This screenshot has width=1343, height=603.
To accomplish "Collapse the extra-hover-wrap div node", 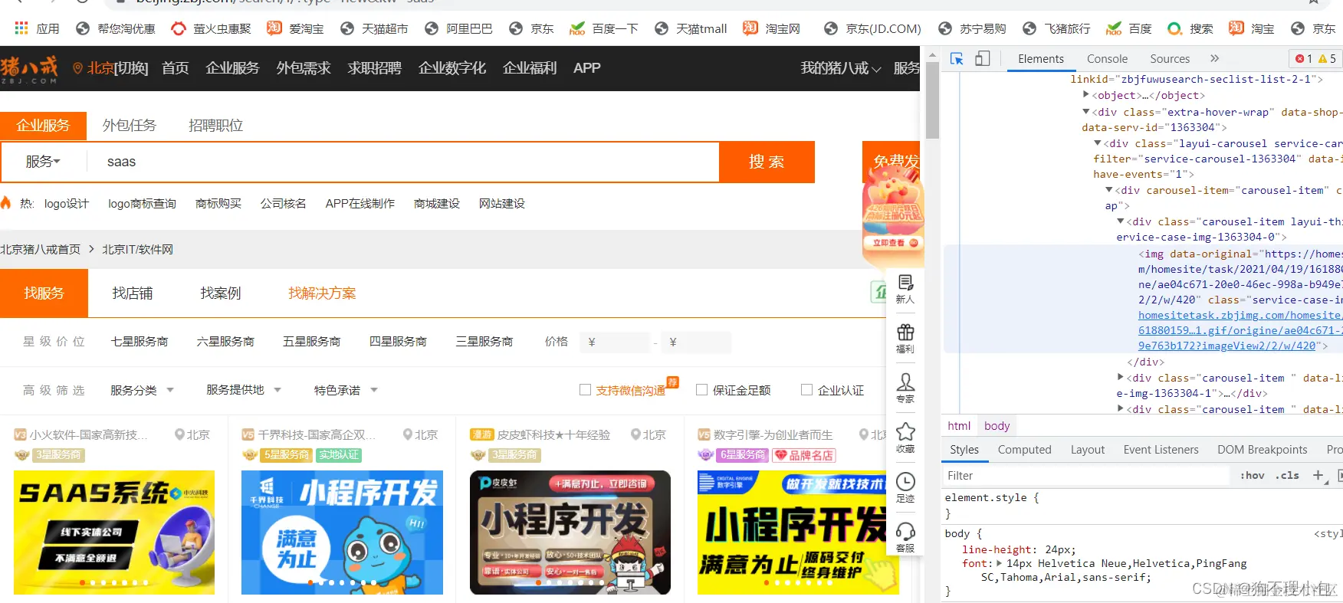I will tap(1086, 112).
